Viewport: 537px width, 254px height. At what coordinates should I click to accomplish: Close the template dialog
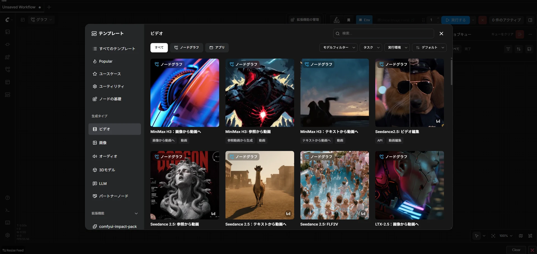[441, 33]
